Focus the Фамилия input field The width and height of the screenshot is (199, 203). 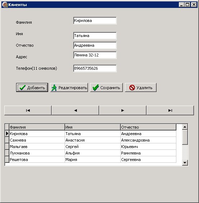coord(95,20)
